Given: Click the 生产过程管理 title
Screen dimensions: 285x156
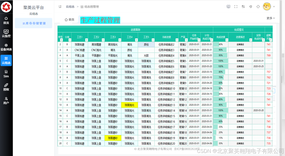Looking at the screenshot, I should tap(100, 20).
